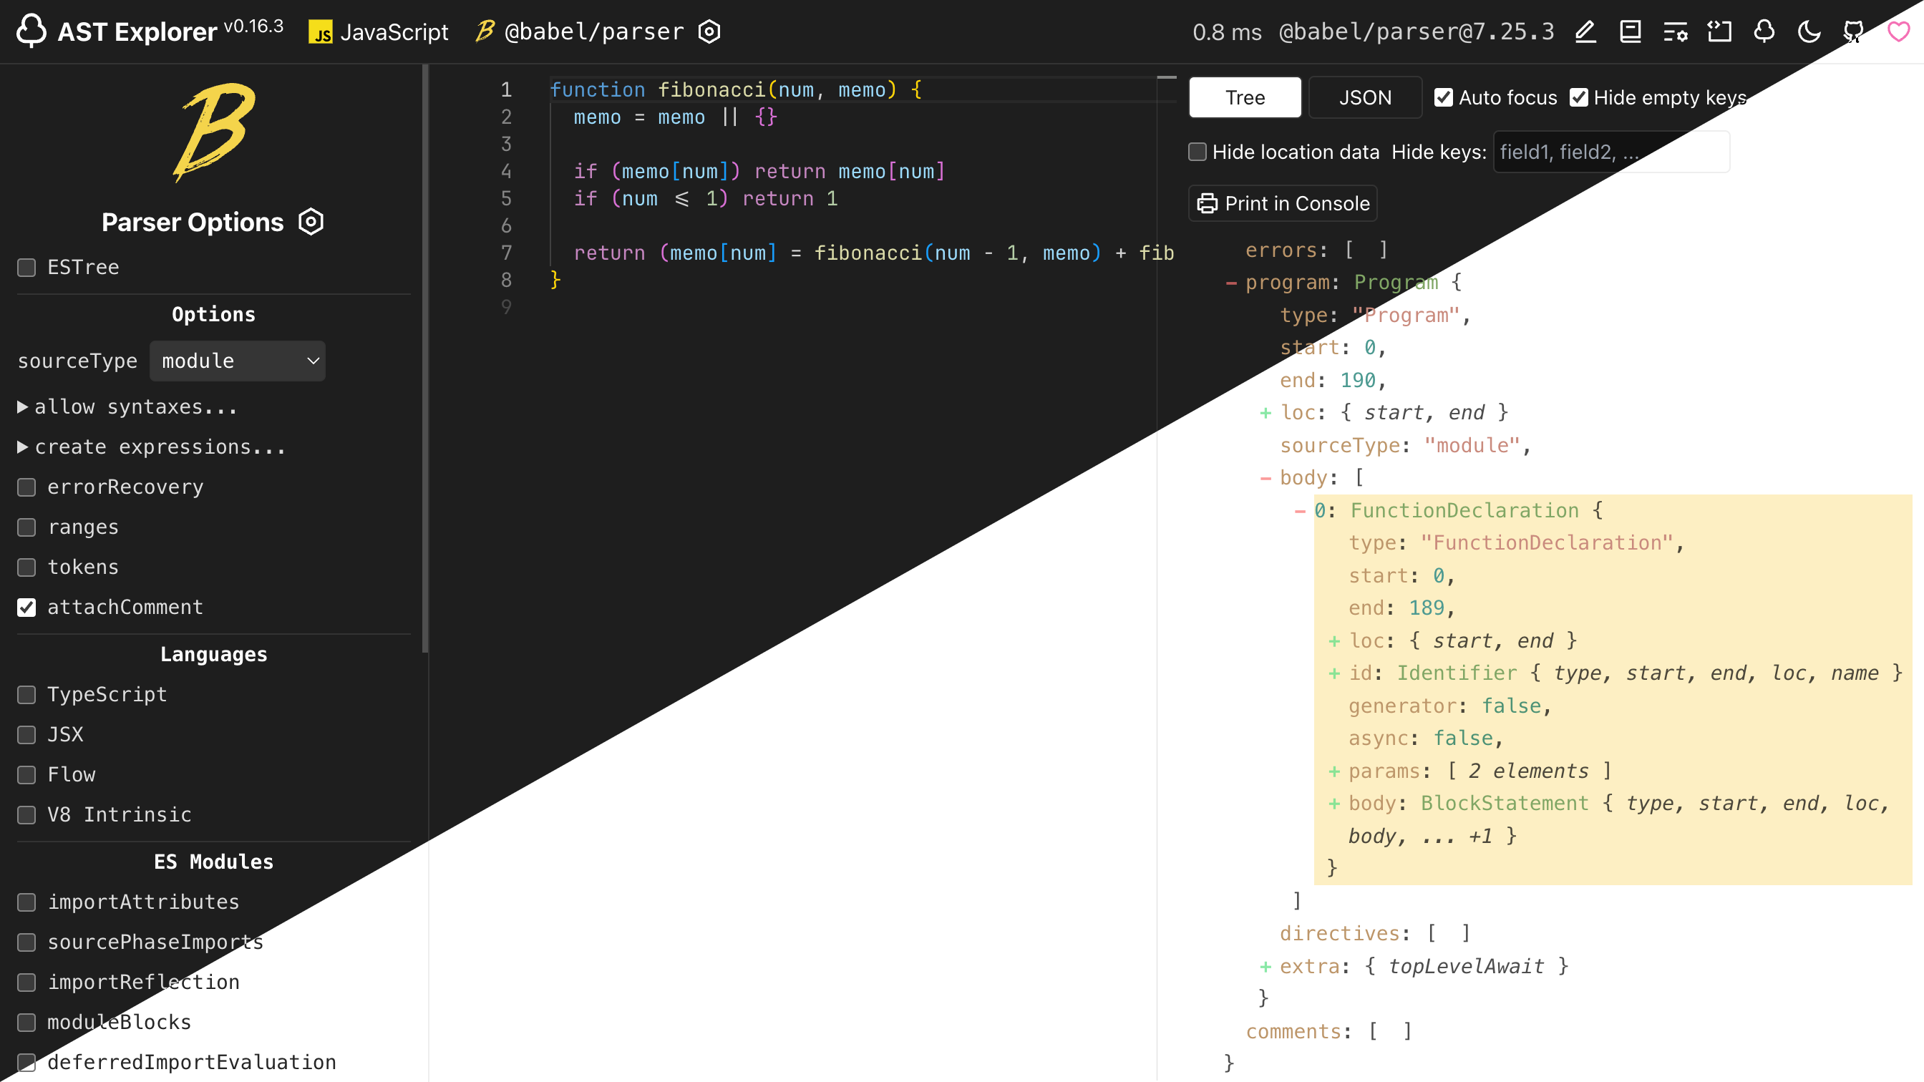Click the Babel parser logo icon
The width and height of the screenshot is (1924, 1082).
point(484,31)
